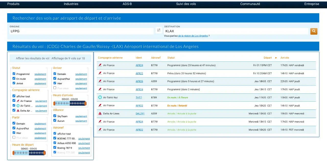Click the Origine input field with LFPG

coord(81,31)
